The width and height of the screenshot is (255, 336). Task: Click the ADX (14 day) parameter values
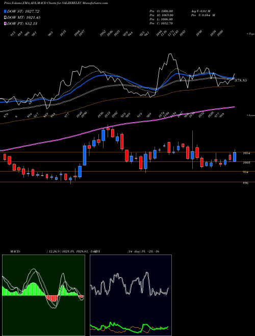click(143, 251)
